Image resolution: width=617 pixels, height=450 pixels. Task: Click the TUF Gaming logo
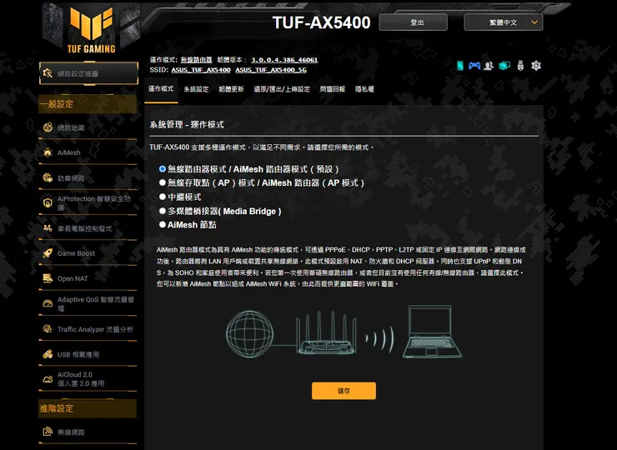(91, 30)
